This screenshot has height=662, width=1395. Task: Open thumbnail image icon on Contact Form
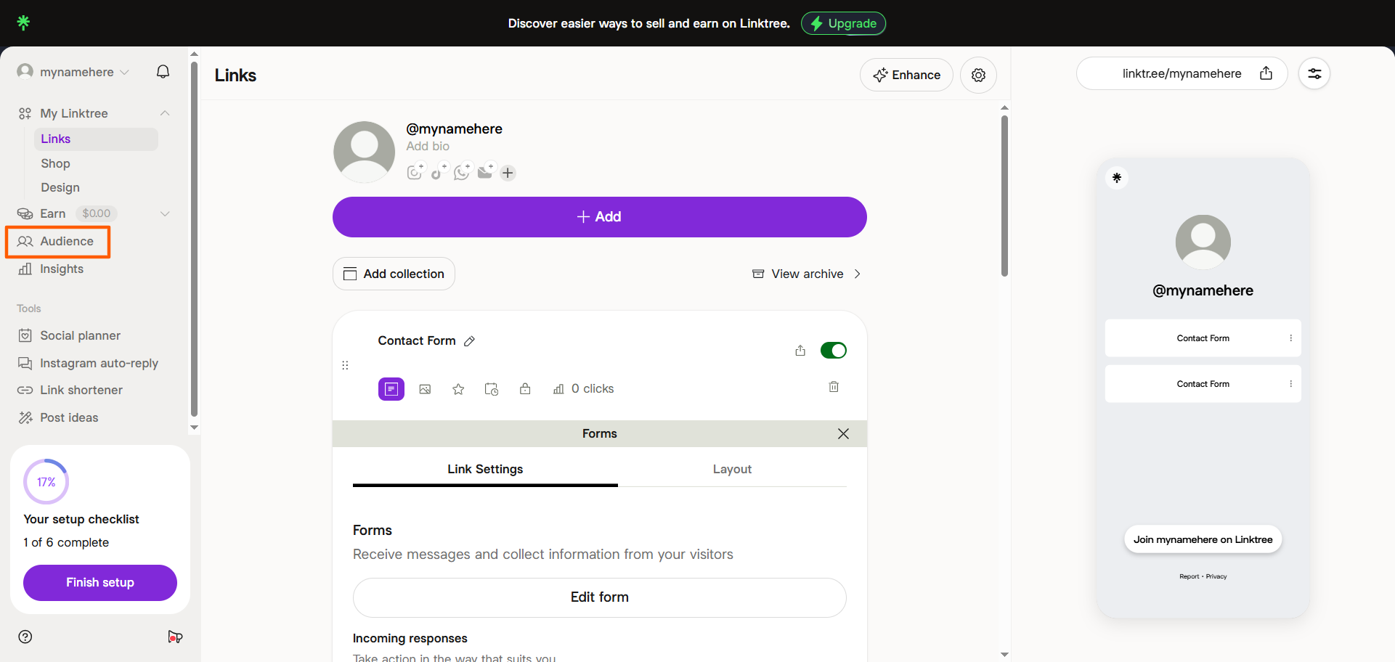(x=425, y=389)
